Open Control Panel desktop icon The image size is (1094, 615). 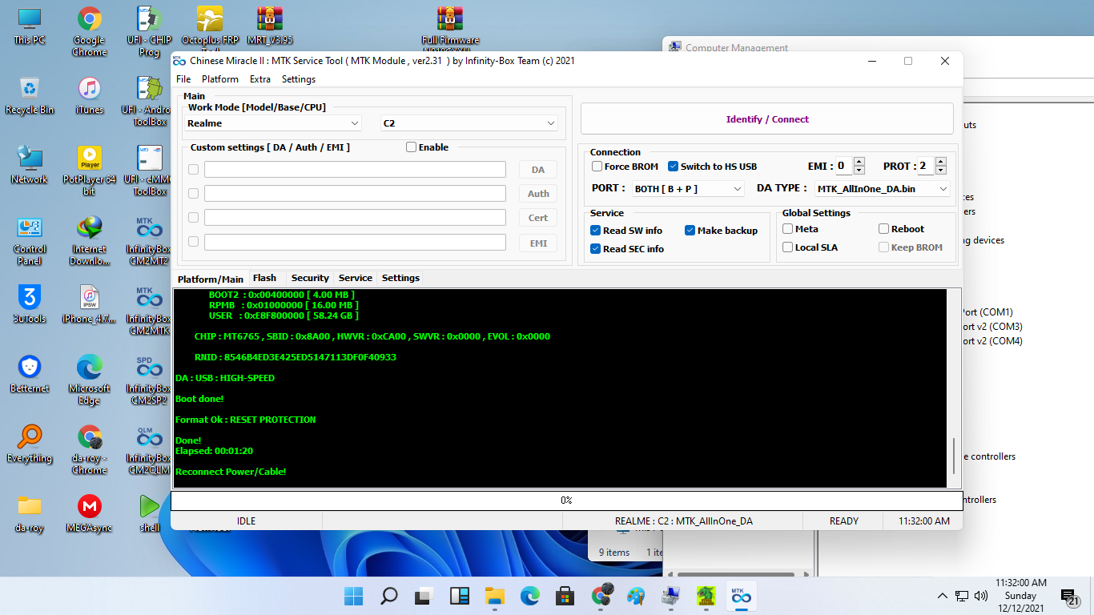point(30,241)
